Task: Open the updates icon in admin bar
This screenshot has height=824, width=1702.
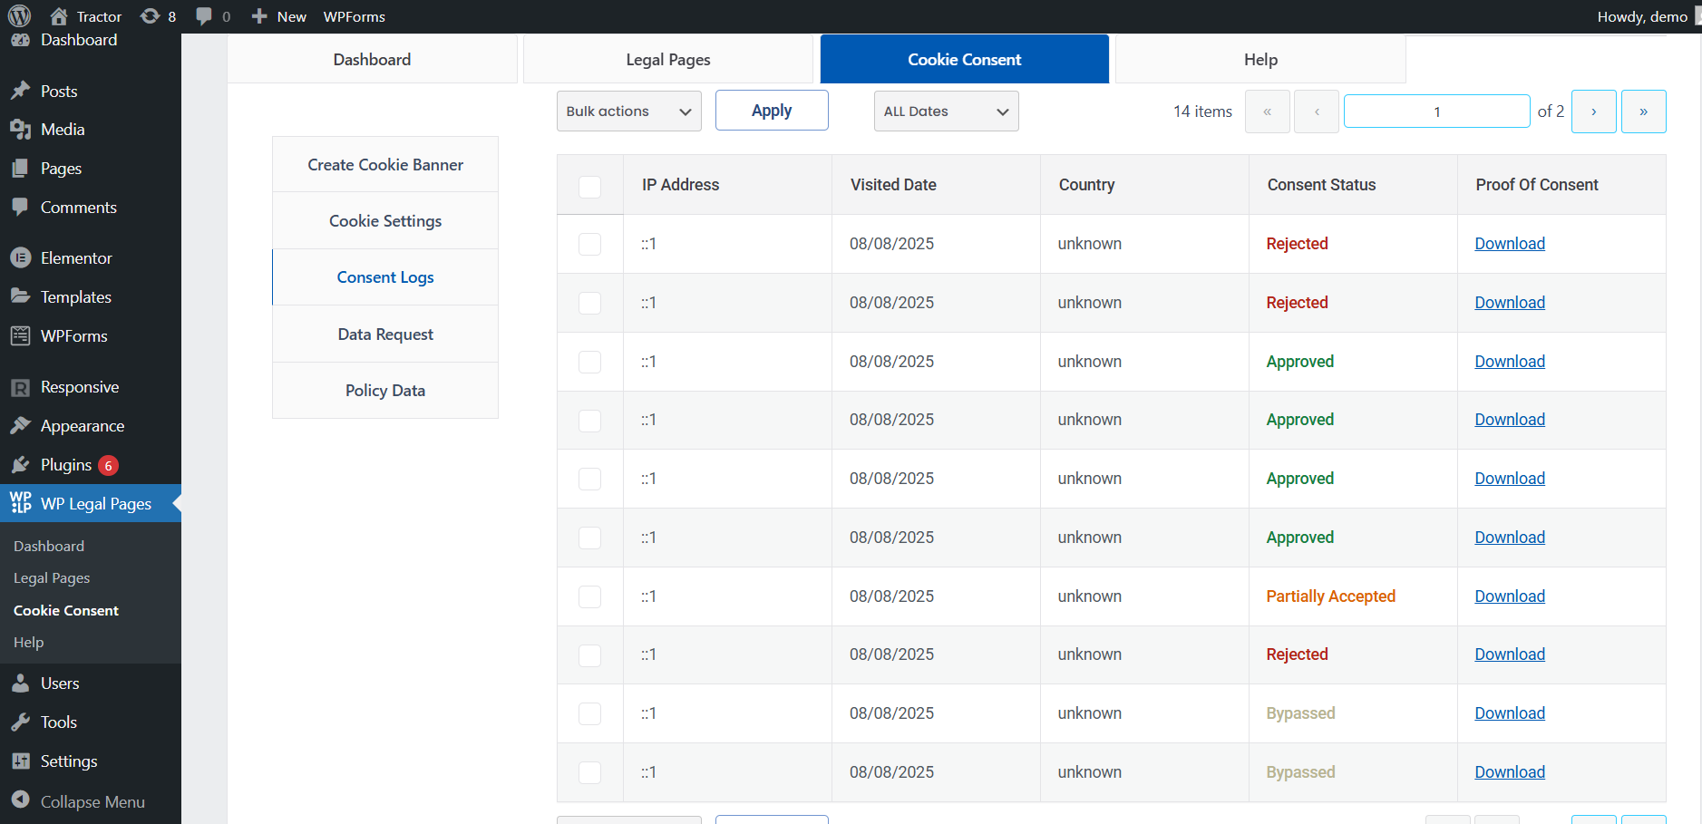Action: click(151, 16)
